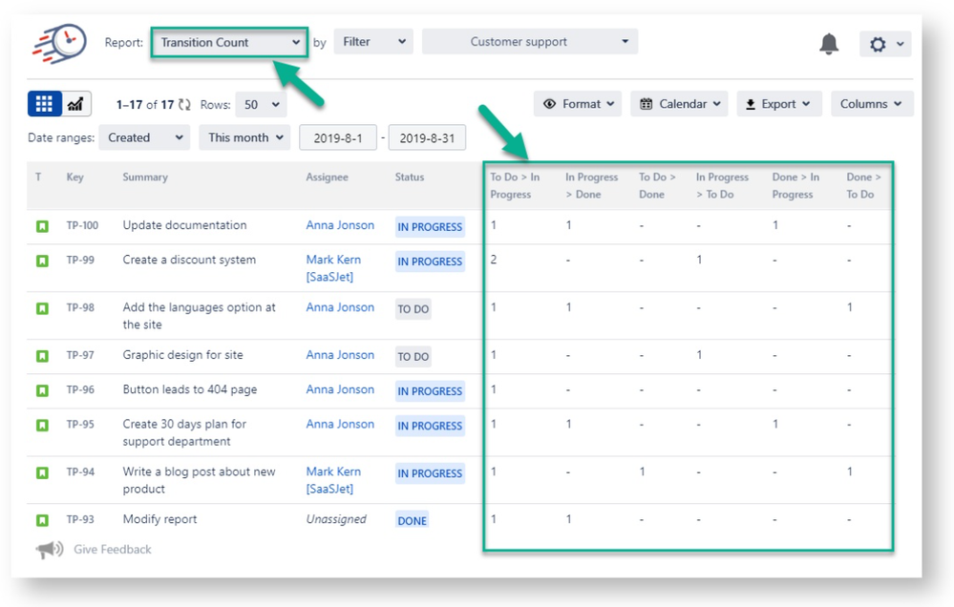954x607 pixels.
Task: Open Anna Jonson assignee link for TP-97
Action: point(340,355)
